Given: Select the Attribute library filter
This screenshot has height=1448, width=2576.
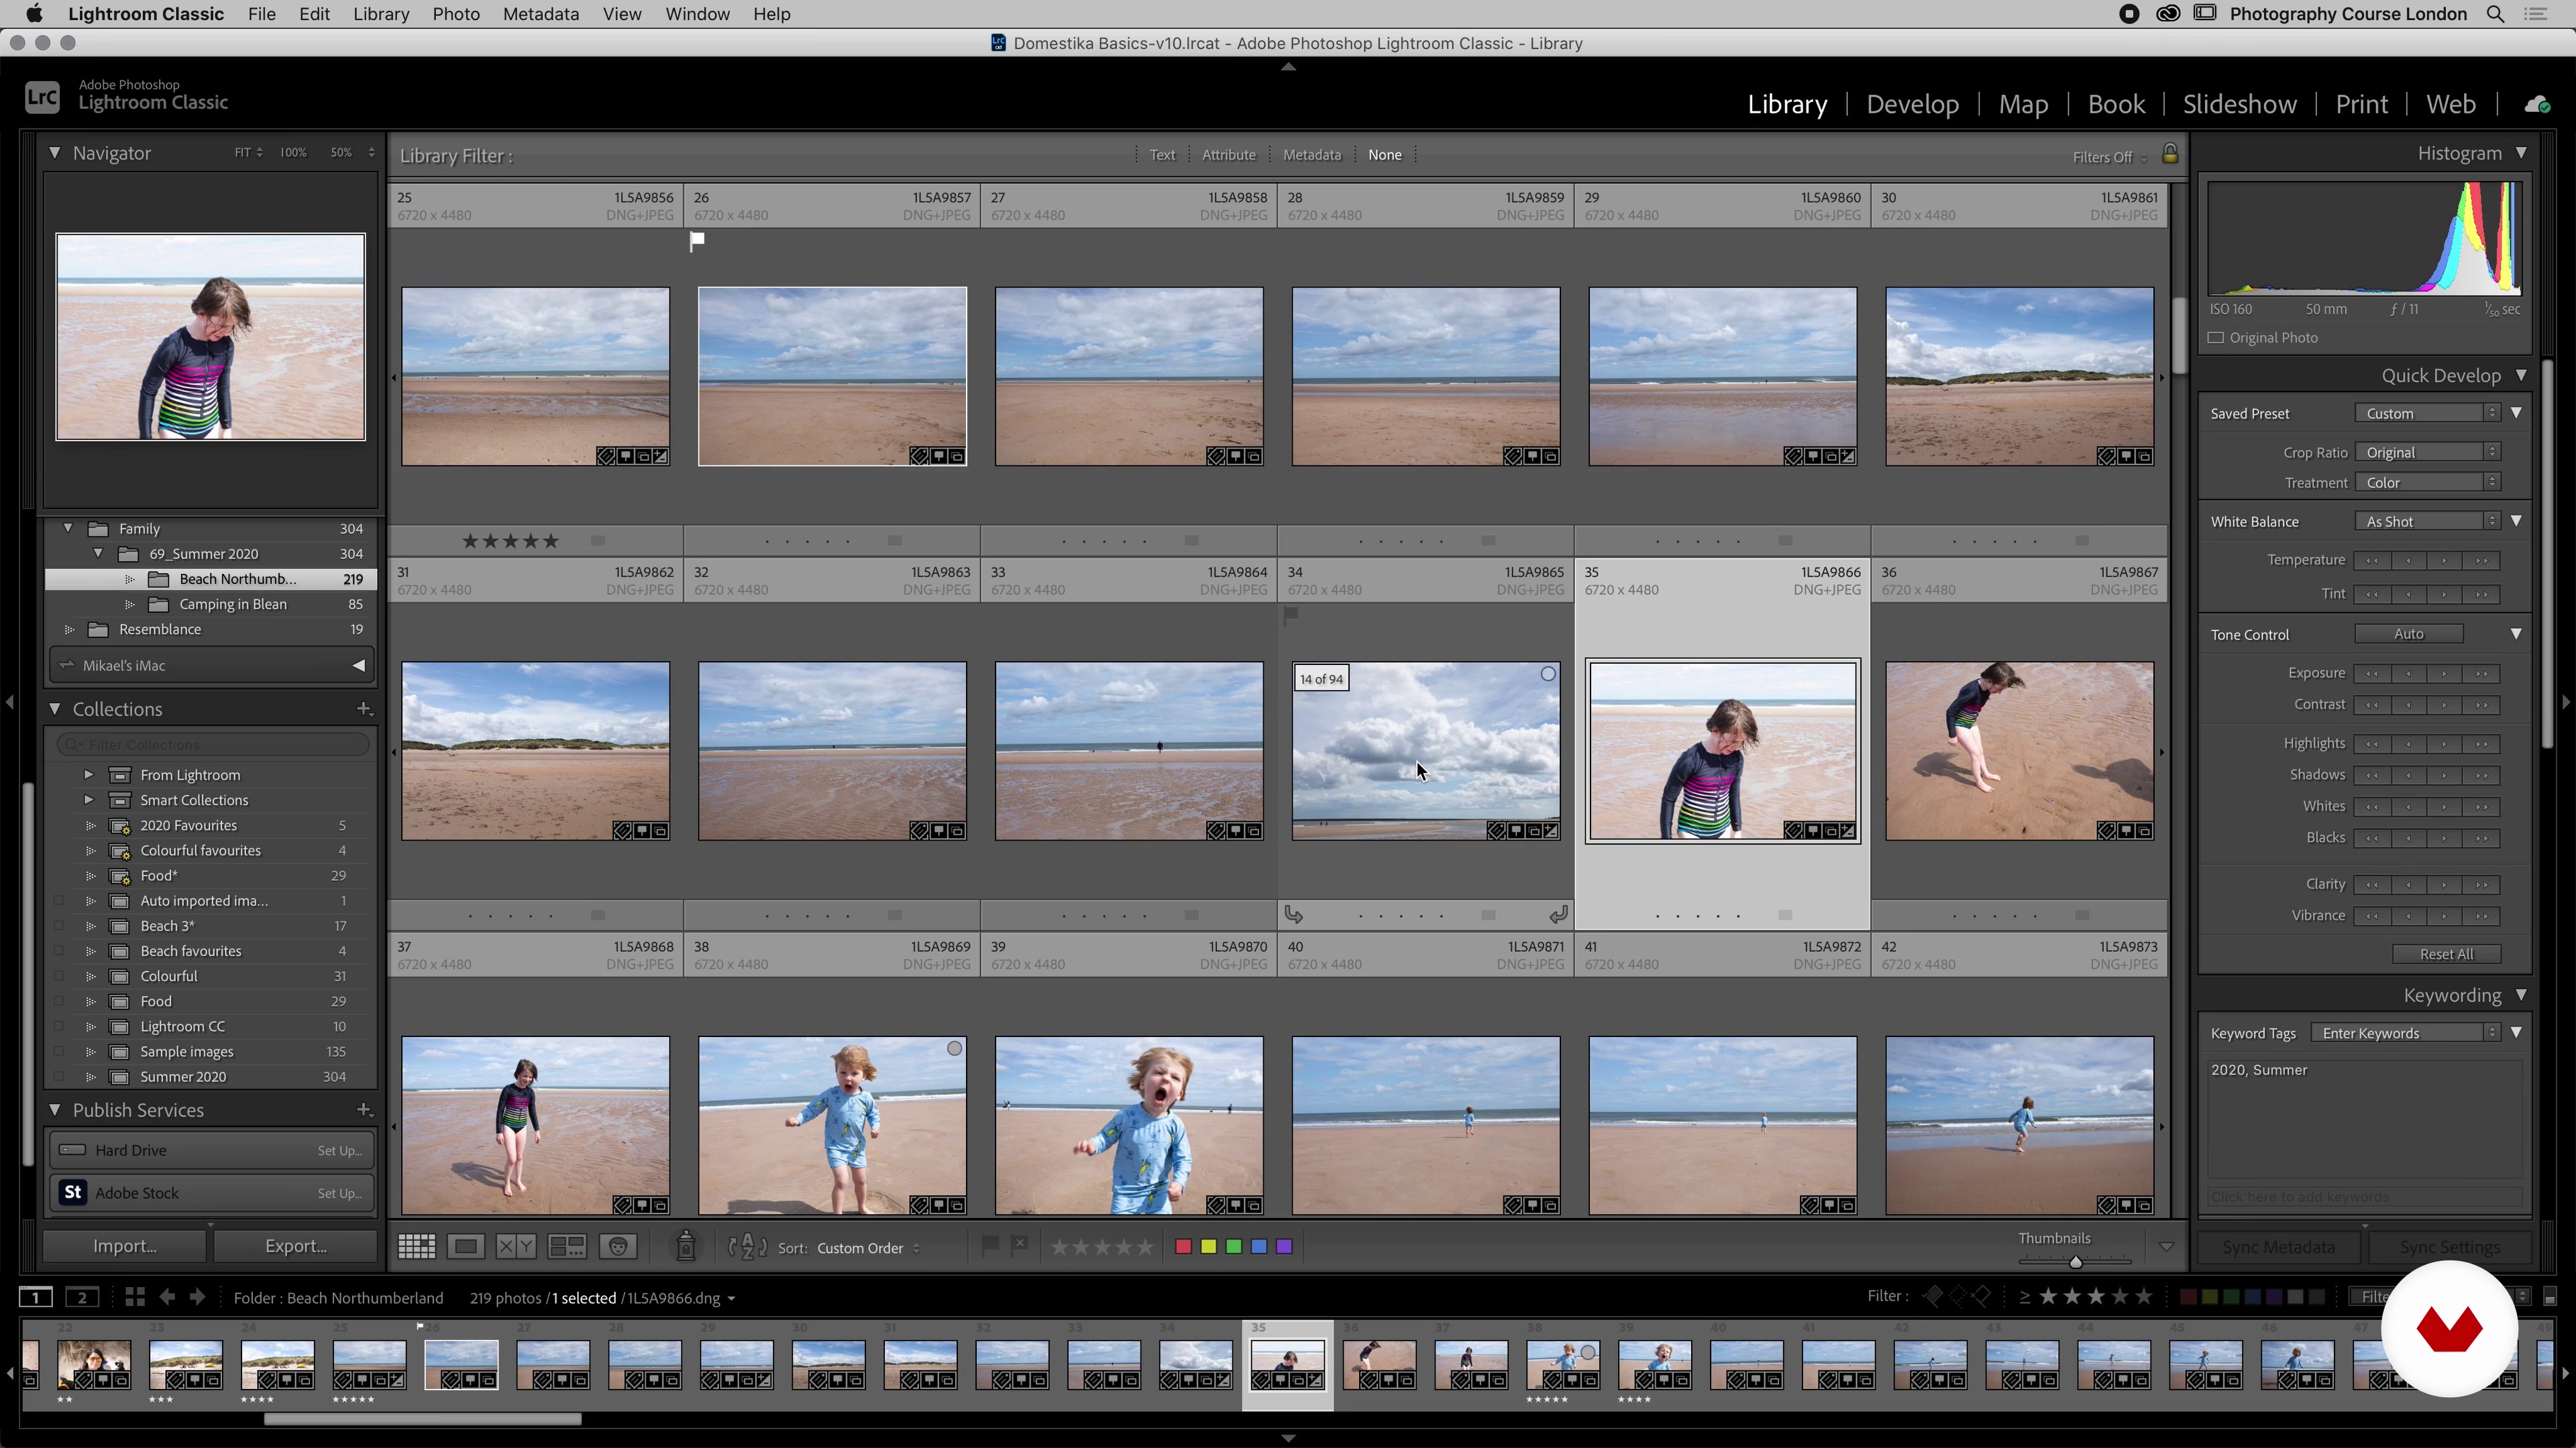Looking at the screenshot, I should pos(1228,155).
